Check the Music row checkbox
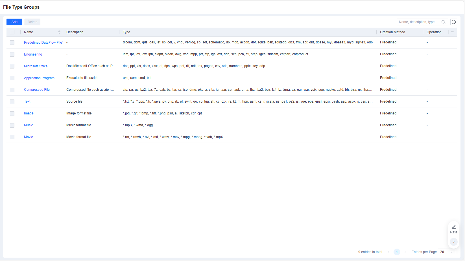The width and height of the screenshot is (465, 261). [x=12, y=125]
